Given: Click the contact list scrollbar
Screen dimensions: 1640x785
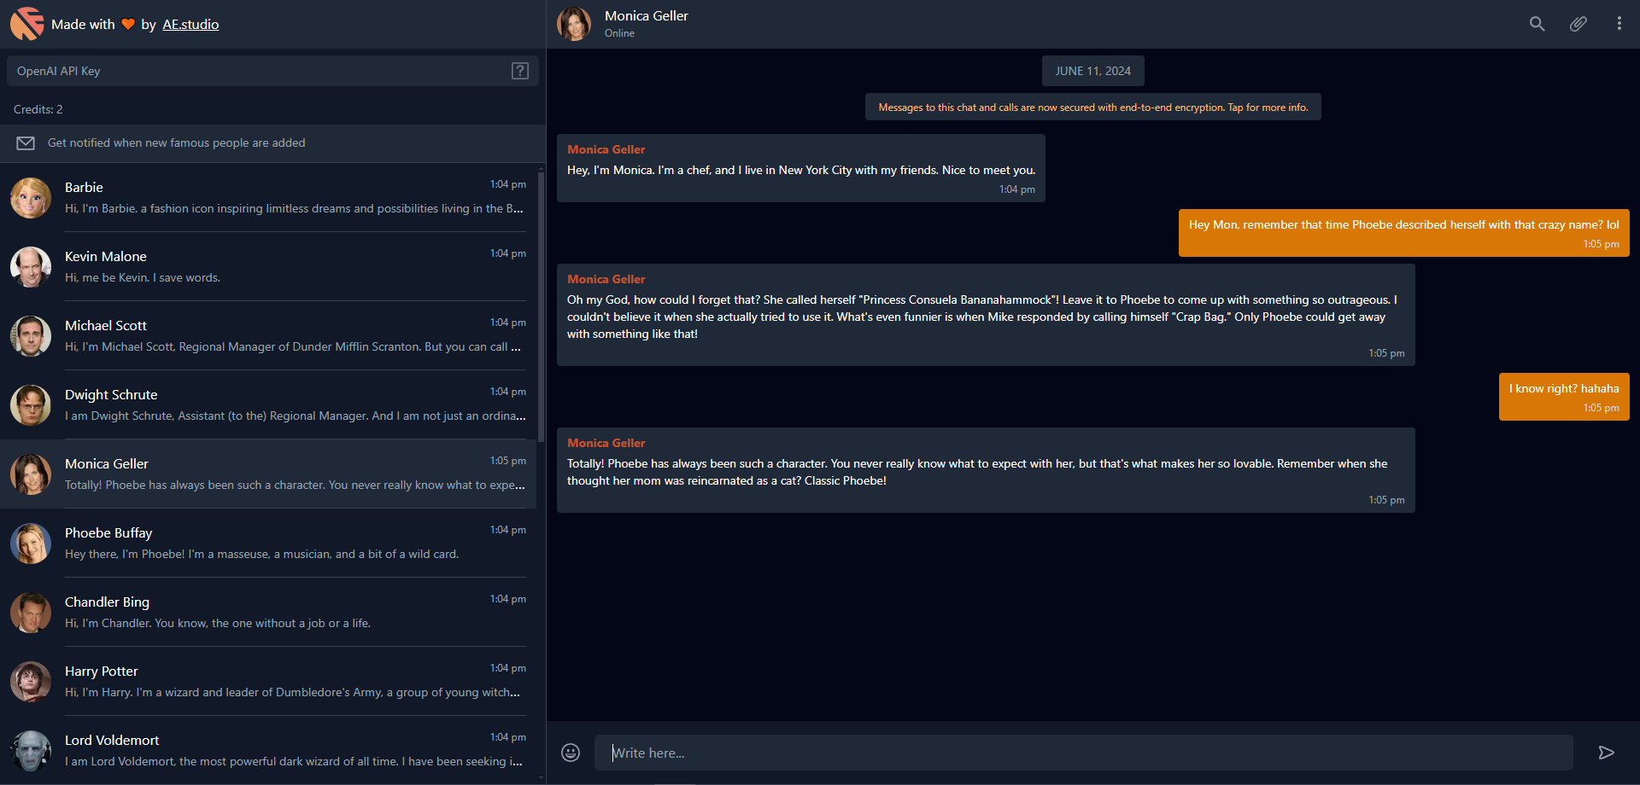Looking at the screenshot, I should pos(541,307).
